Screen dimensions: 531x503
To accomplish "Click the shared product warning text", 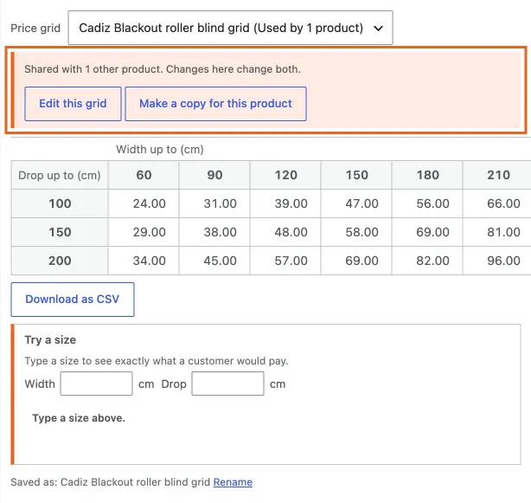I will 163,69.
